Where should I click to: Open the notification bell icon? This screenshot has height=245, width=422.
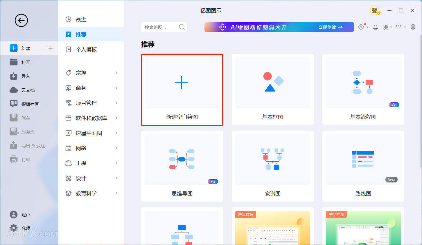point(376,27)
